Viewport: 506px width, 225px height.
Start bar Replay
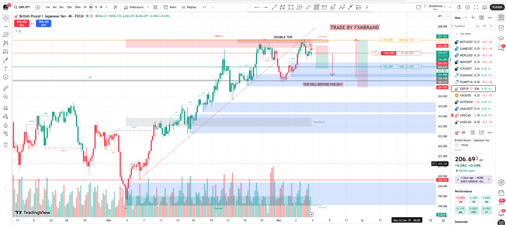click(x=189, y=7)
